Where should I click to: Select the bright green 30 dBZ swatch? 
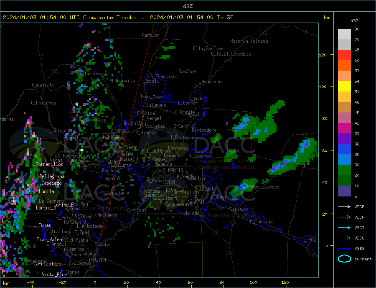coord(344,170)
